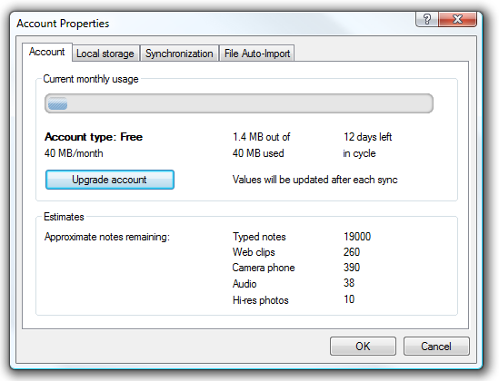Click the Web clips estimate value 260

(x=352, y=252)
